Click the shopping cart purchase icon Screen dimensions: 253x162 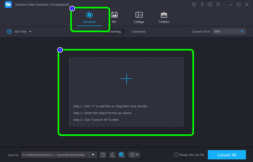pos(194,4)
